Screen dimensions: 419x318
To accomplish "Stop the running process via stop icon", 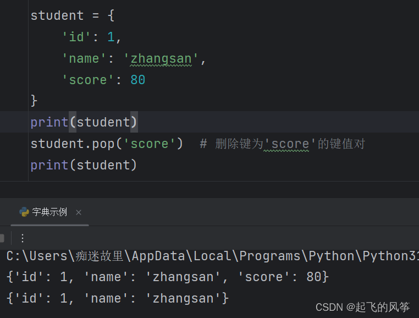I will tap(2, 238).
